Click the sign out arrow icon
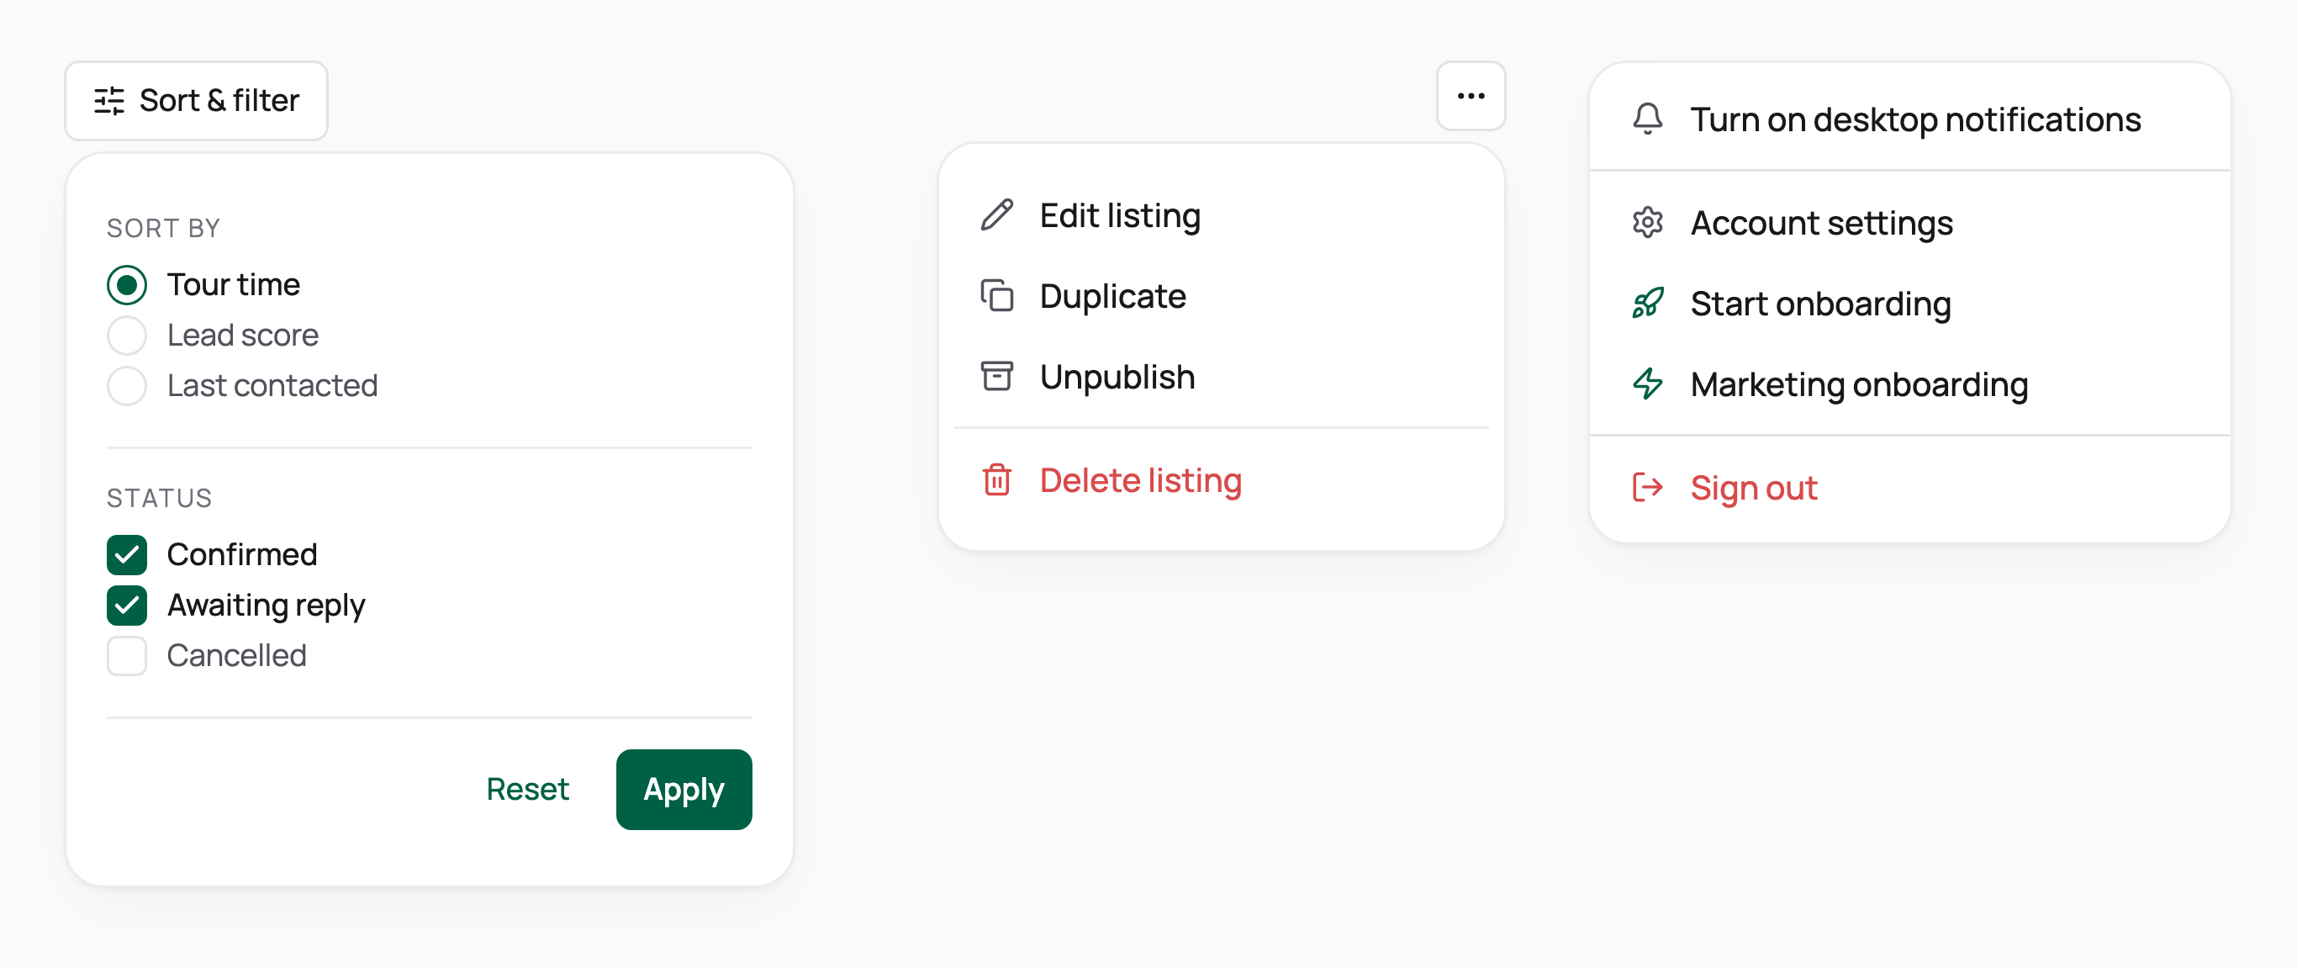 pos(1647,487)
